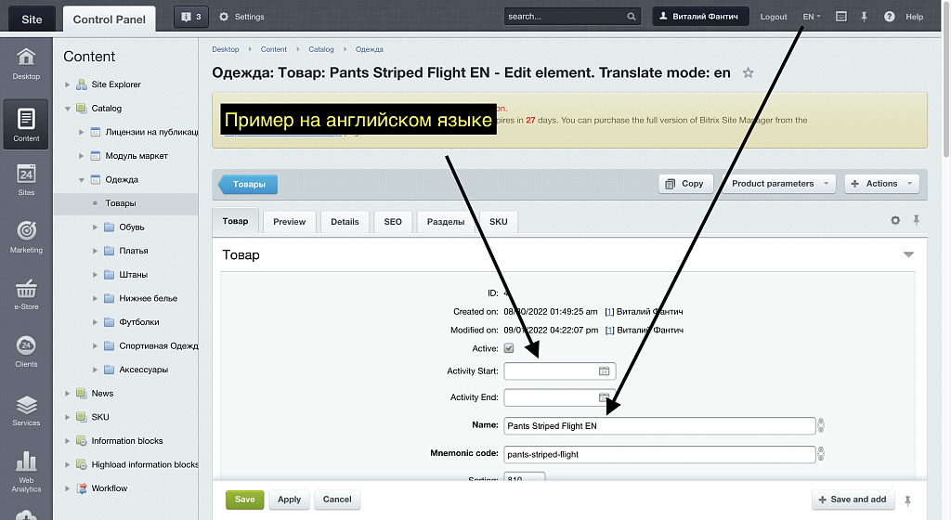Click the Mnemonic code input field
The image size is (951, 520).
tap(659, 455)
